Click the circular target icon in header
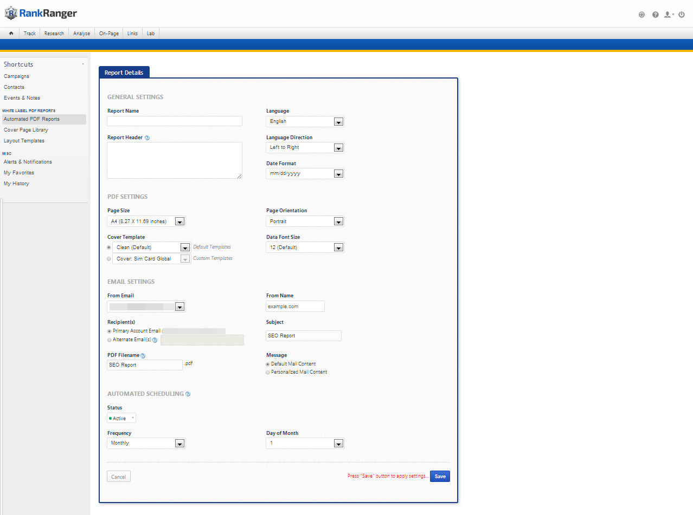693x515 pixels. [x=641, y=15]
